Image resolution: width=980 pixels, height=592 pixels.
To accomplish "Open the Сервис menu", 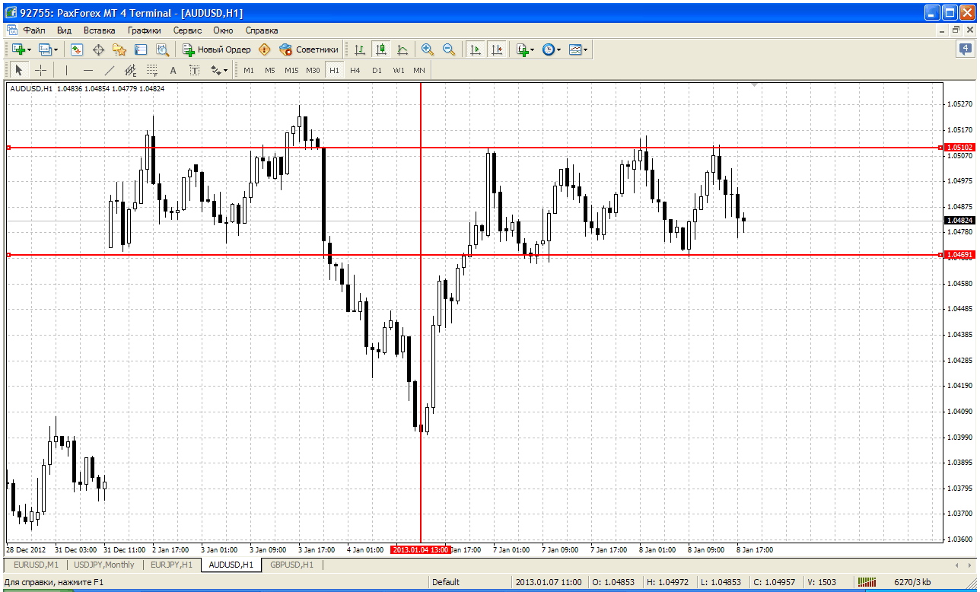I will 187,30.
